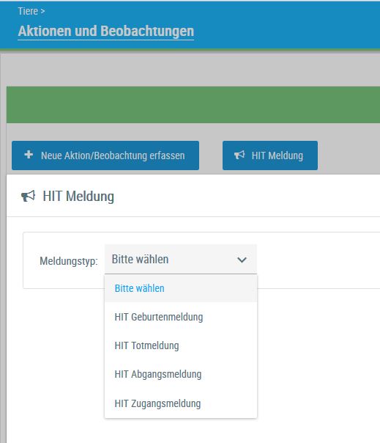Click Neue Aktion/Beobachtung erfassen button
380x443 pixels.
[x=105, y=155]
